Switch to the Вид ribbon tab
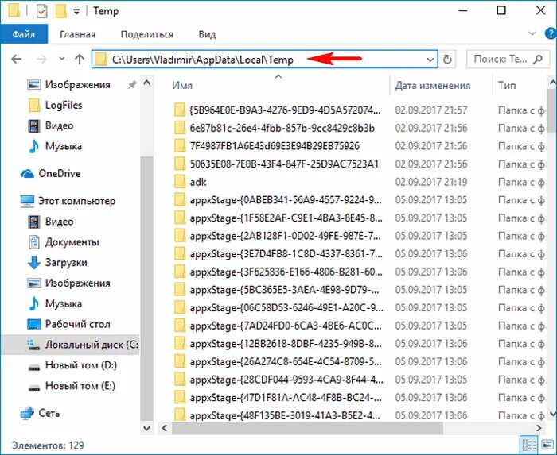 (x=207, y=34)
